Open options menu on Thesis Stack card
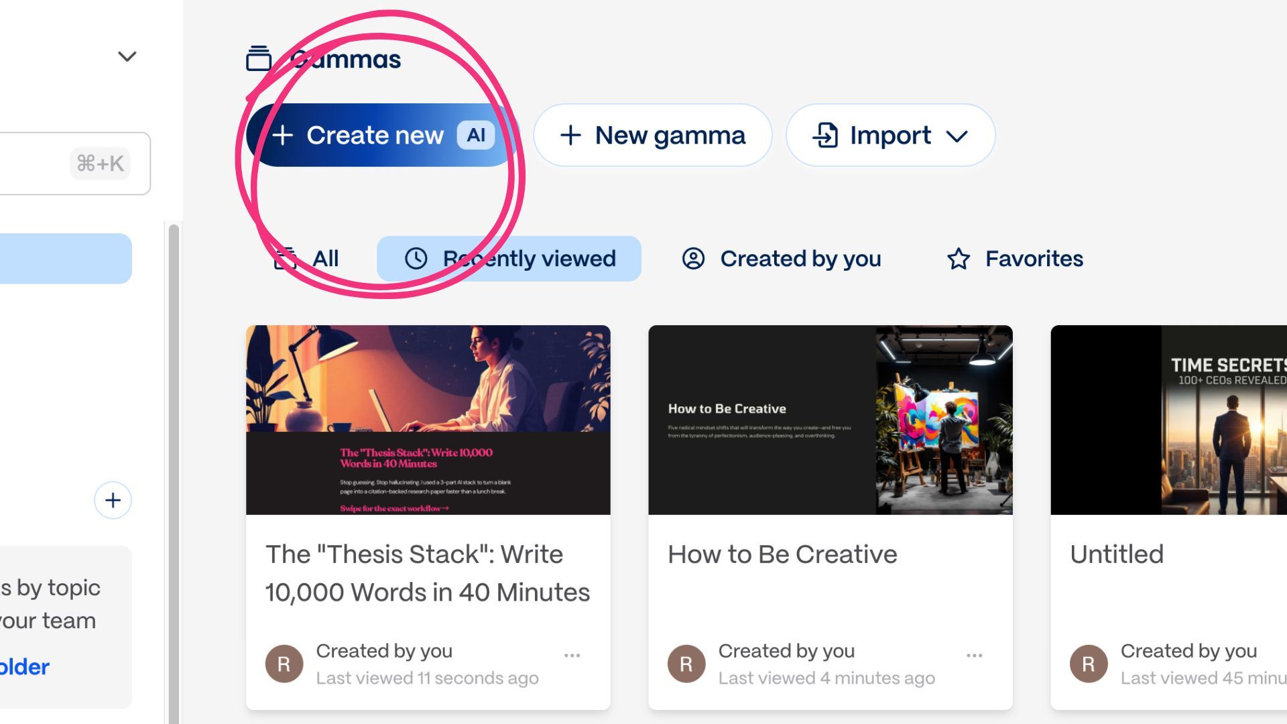The height and width of the screenshot is (724, 1287). pyautogui.click(x=572, y=656)
